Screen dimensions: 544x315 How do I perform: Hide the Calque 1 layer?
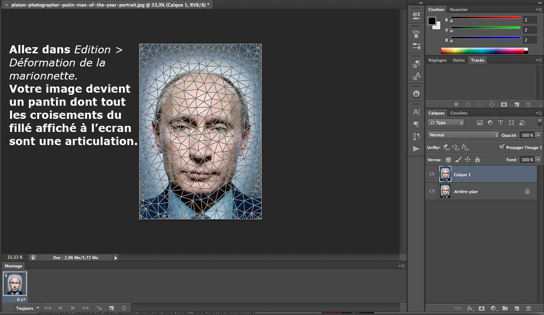tap(432, 174)
